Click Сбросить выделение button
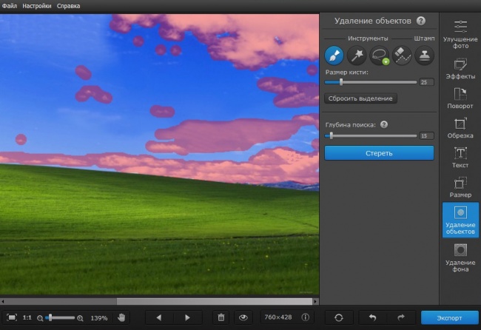The width and height of the screenshot is (481, 330). coord(360,98)
